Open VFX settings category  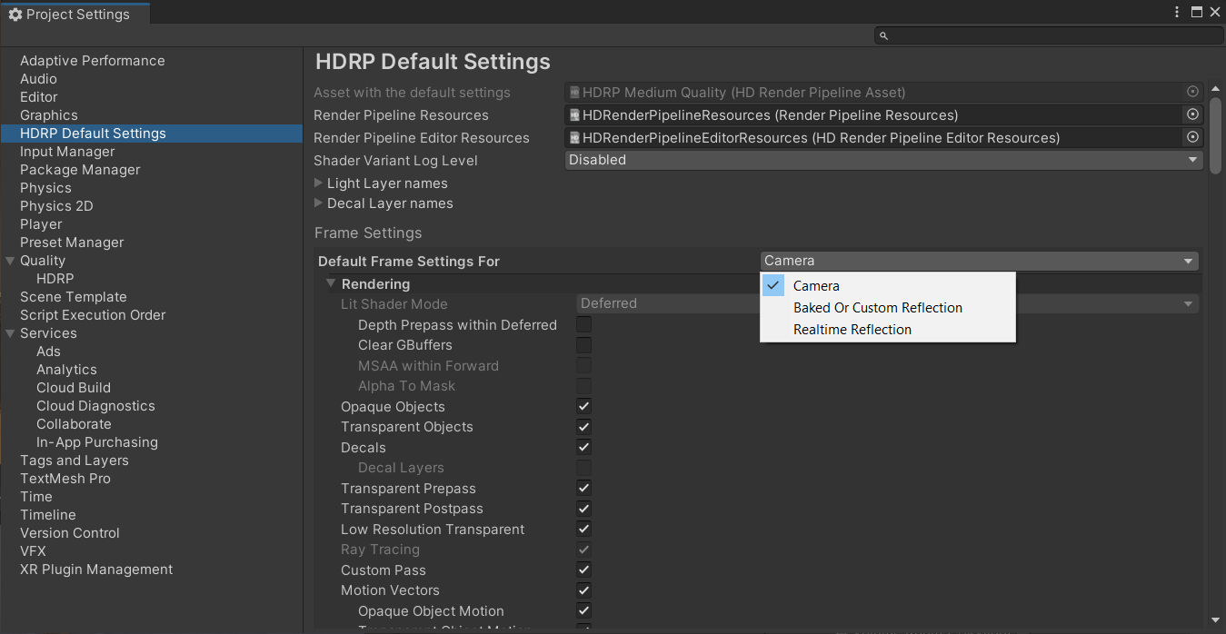(33, 551)
